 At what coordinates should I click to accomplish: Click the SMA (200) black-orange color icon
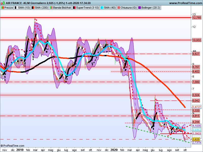(x=33, y=8)
